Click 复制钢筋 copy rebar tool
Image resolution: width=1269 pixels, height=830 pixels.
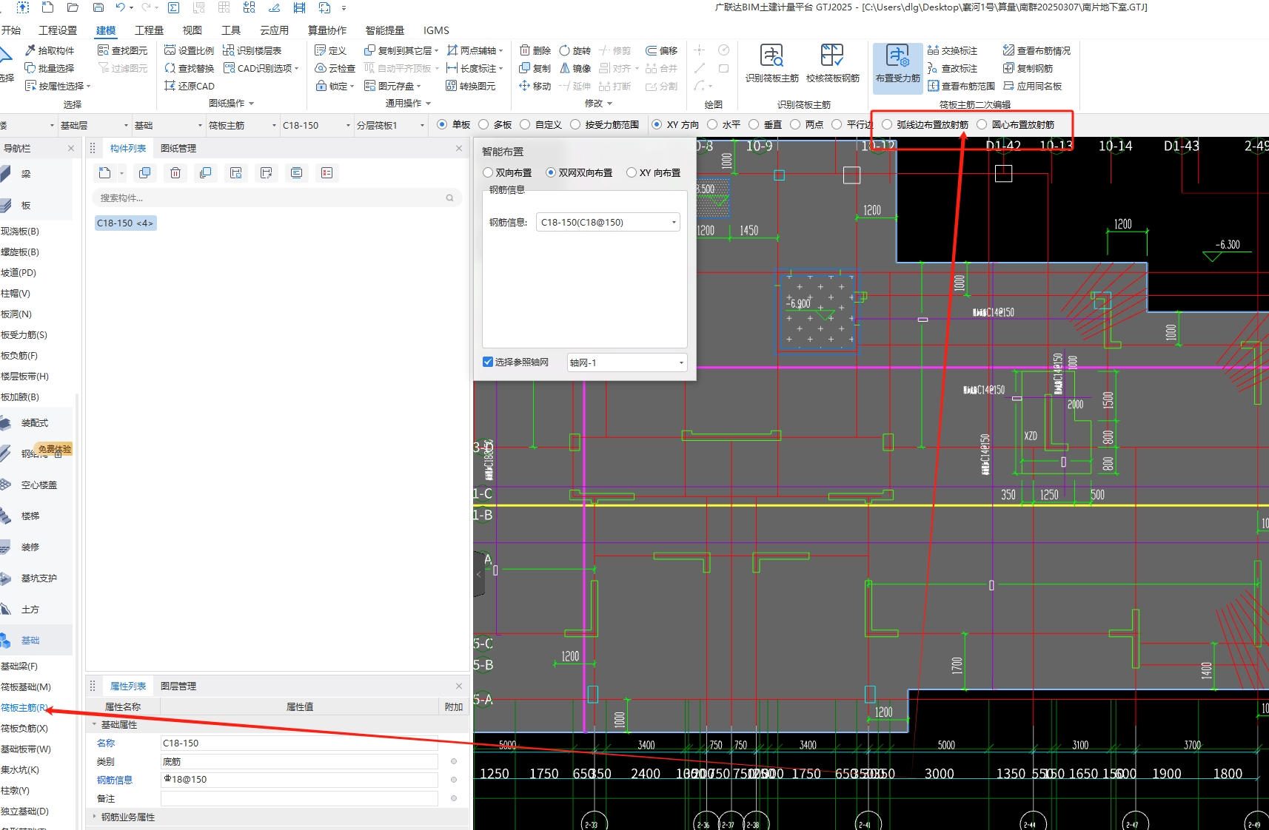[1028, 68]
